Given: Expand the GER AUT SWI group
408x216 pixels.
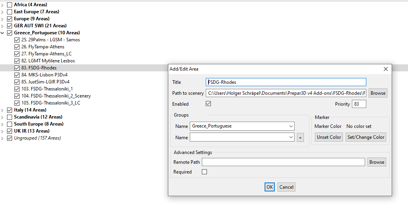Looking at the screenshot, I should tap(3, 26).
